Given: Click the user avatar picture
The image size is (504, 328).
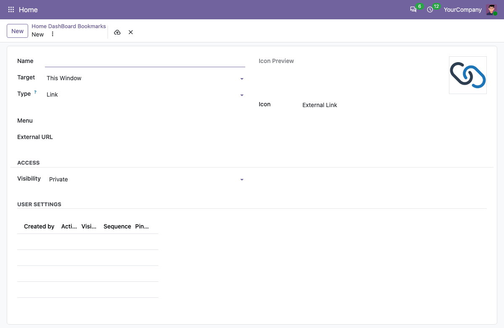Looking at the screenshot, I should [x=491, y=10].
